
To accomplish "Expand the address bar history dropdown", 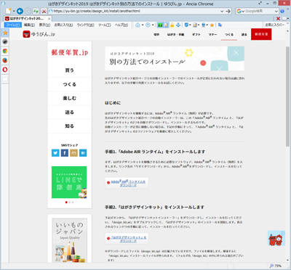I will (222, 11).
